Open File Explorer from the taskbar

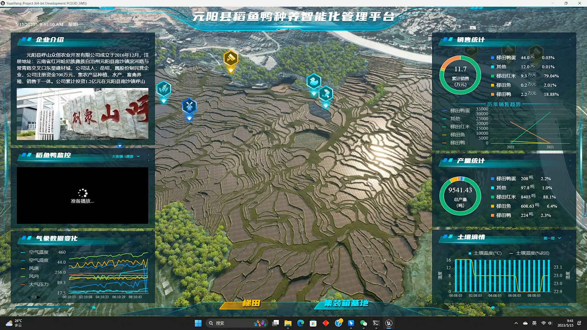click(x=288, y=323)
